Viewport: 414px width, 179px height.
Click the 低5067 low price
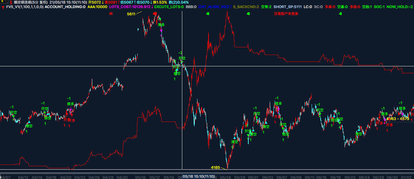pyautogui.click(x=127, y=2)
